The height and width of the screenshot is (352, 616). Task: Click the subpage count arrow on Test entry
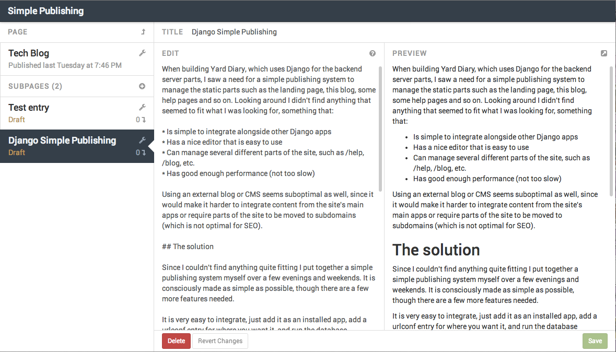click(x=141, y=120)
